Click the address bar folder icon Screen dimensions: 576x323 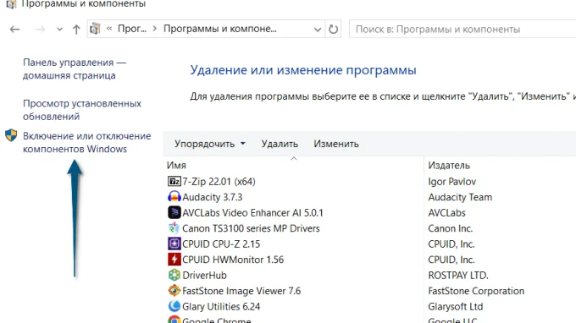(x=95, y=29)
